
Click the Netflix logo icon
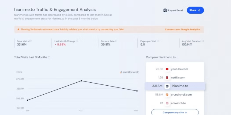pyautogui.click(x=167, y=78)
